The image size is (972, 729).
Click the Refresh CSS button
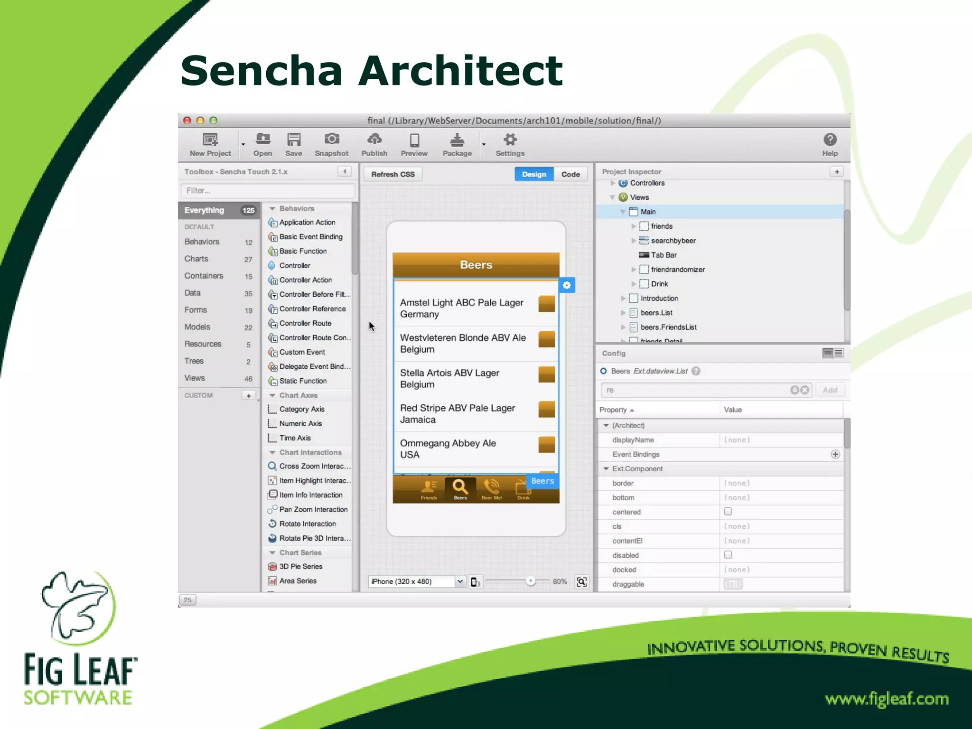pyautogui.click(x=393, y=174)
